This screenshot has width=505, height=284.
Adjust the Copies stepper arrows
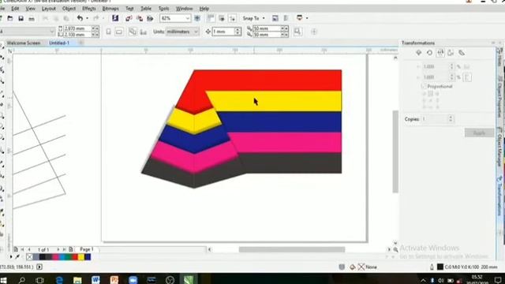tap(451, 119)
